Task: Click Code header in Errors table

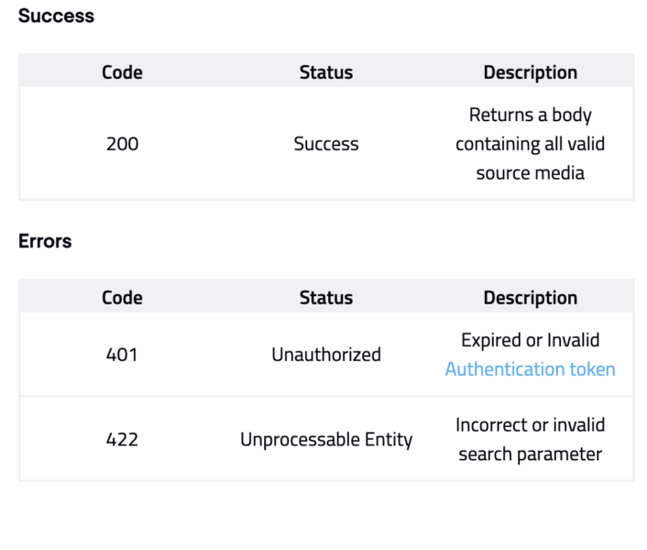Action: click(122, 297)
